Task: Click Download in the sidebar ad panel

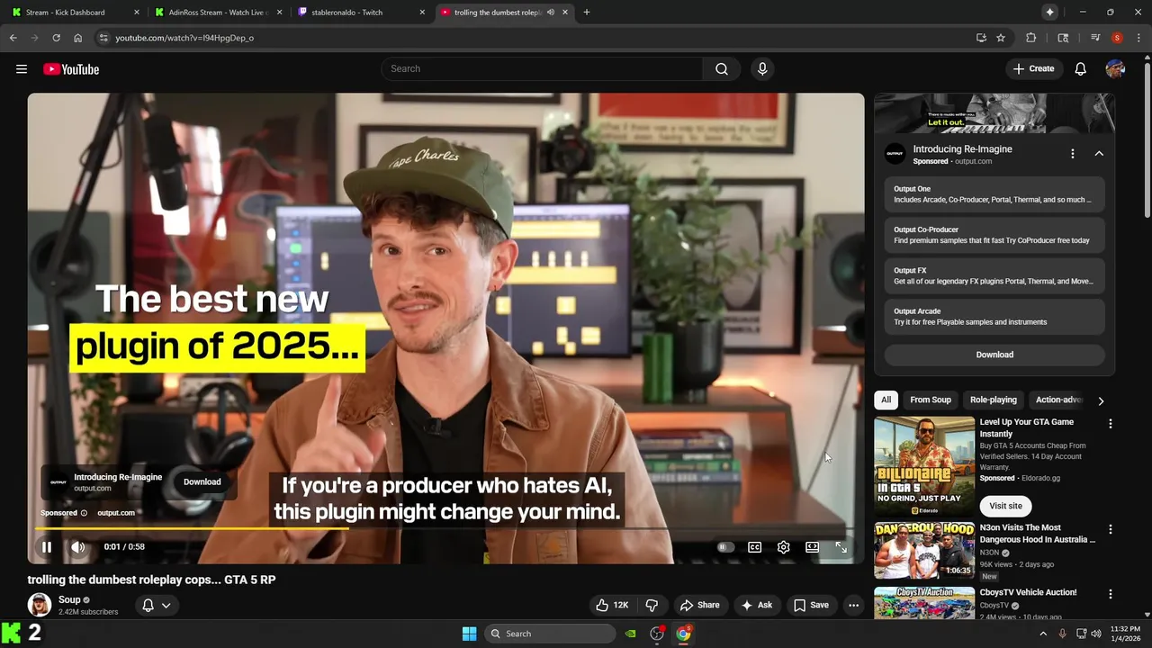Action: (x=994, y=355)
